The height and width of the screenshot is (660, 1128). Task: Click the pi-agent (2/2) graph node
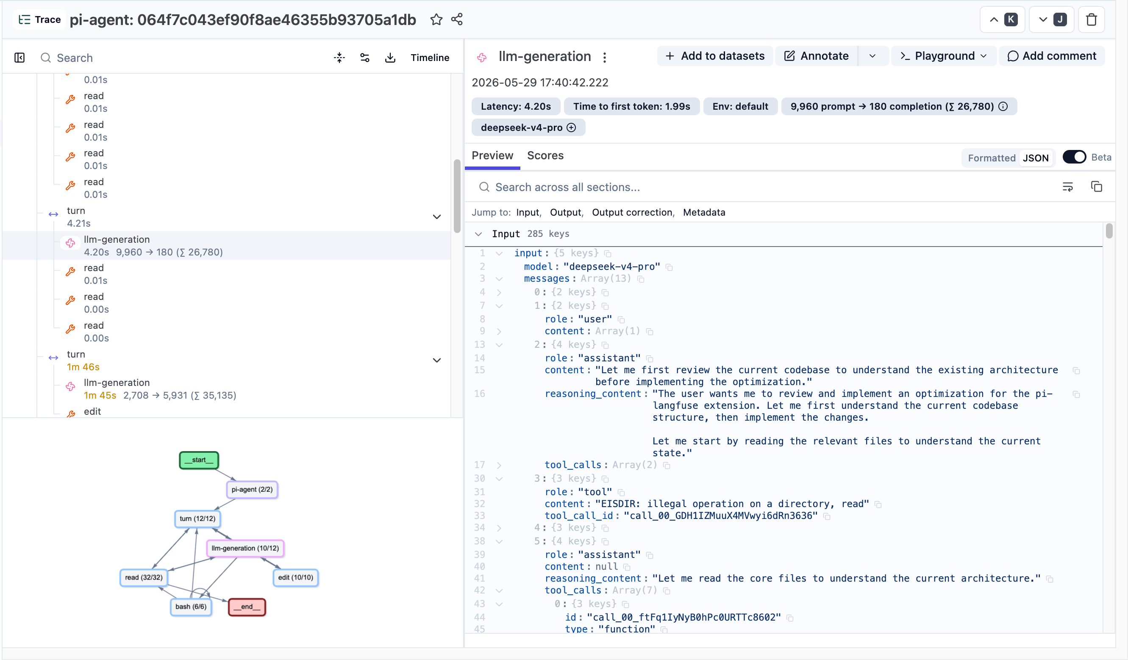coord(252,490)
